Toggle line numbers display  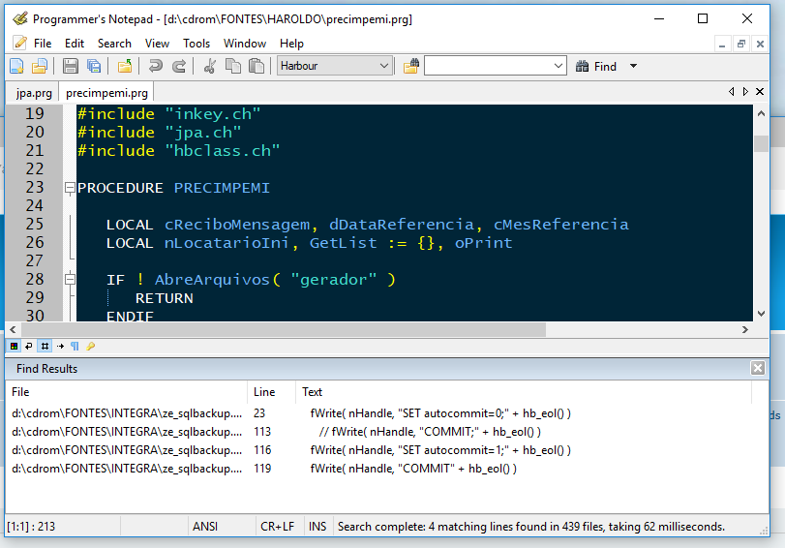coord(45,346)
